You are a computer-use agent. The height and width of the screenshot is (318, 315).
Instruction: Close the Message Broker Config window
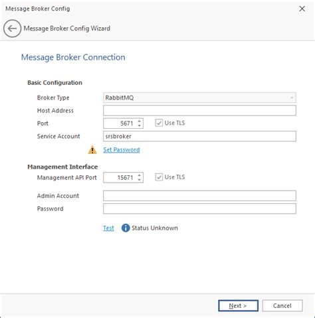point(302,9)
